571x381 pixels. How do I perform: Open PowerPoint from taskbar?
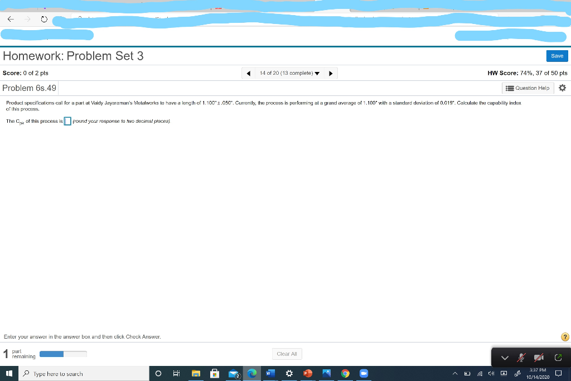click(308, 373)
